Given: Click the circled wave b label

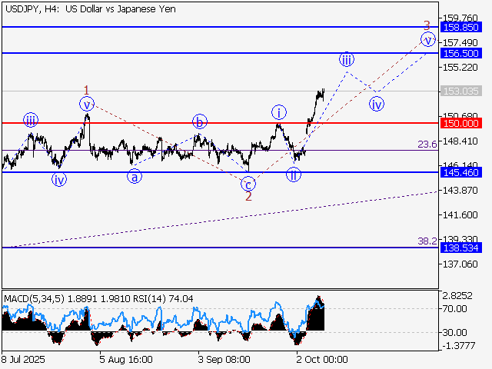Looking at the screenshot, I should click(200, 121).
